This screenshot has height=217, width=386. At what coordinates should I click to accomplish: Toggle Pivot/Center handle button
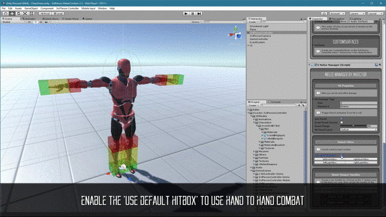45,13
